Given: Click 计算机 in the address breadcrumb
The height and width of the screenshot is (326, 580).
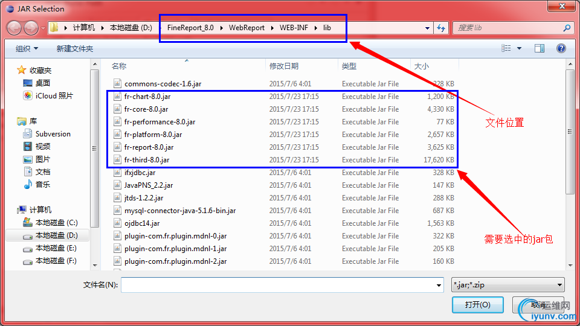Looking at the screenshot, I should [83, 28].
